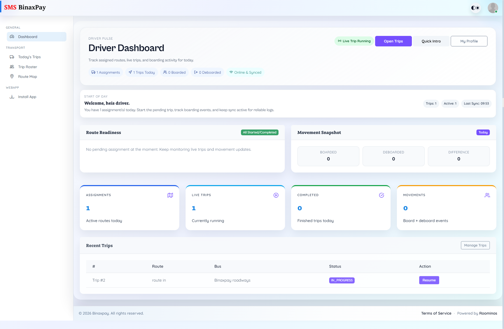
Task: Open the Terms of Service link
Action: click(x=436, y=313)
